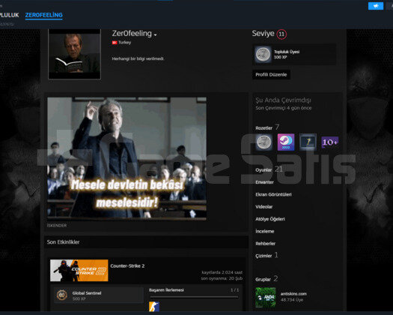Open the Atölye Öğeleri link
393x315 pixels.
coord(270,219)
